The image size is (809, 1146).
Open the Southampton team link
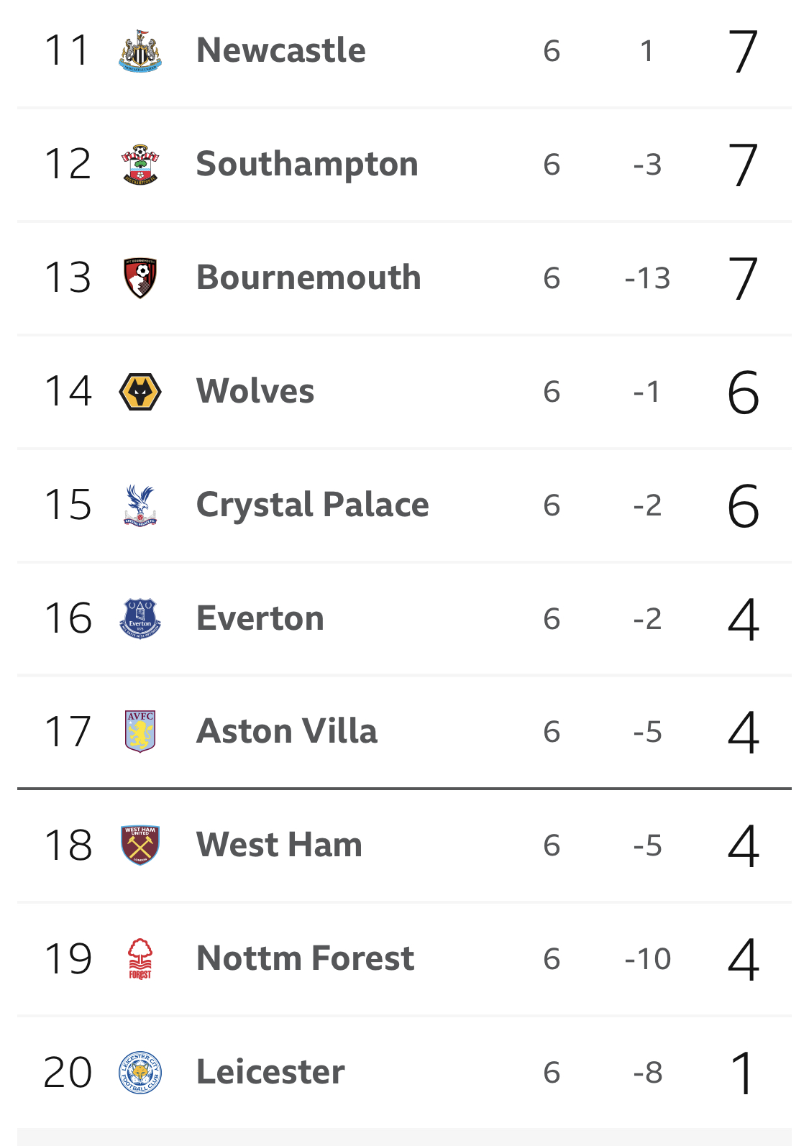[x=307, y=165]
